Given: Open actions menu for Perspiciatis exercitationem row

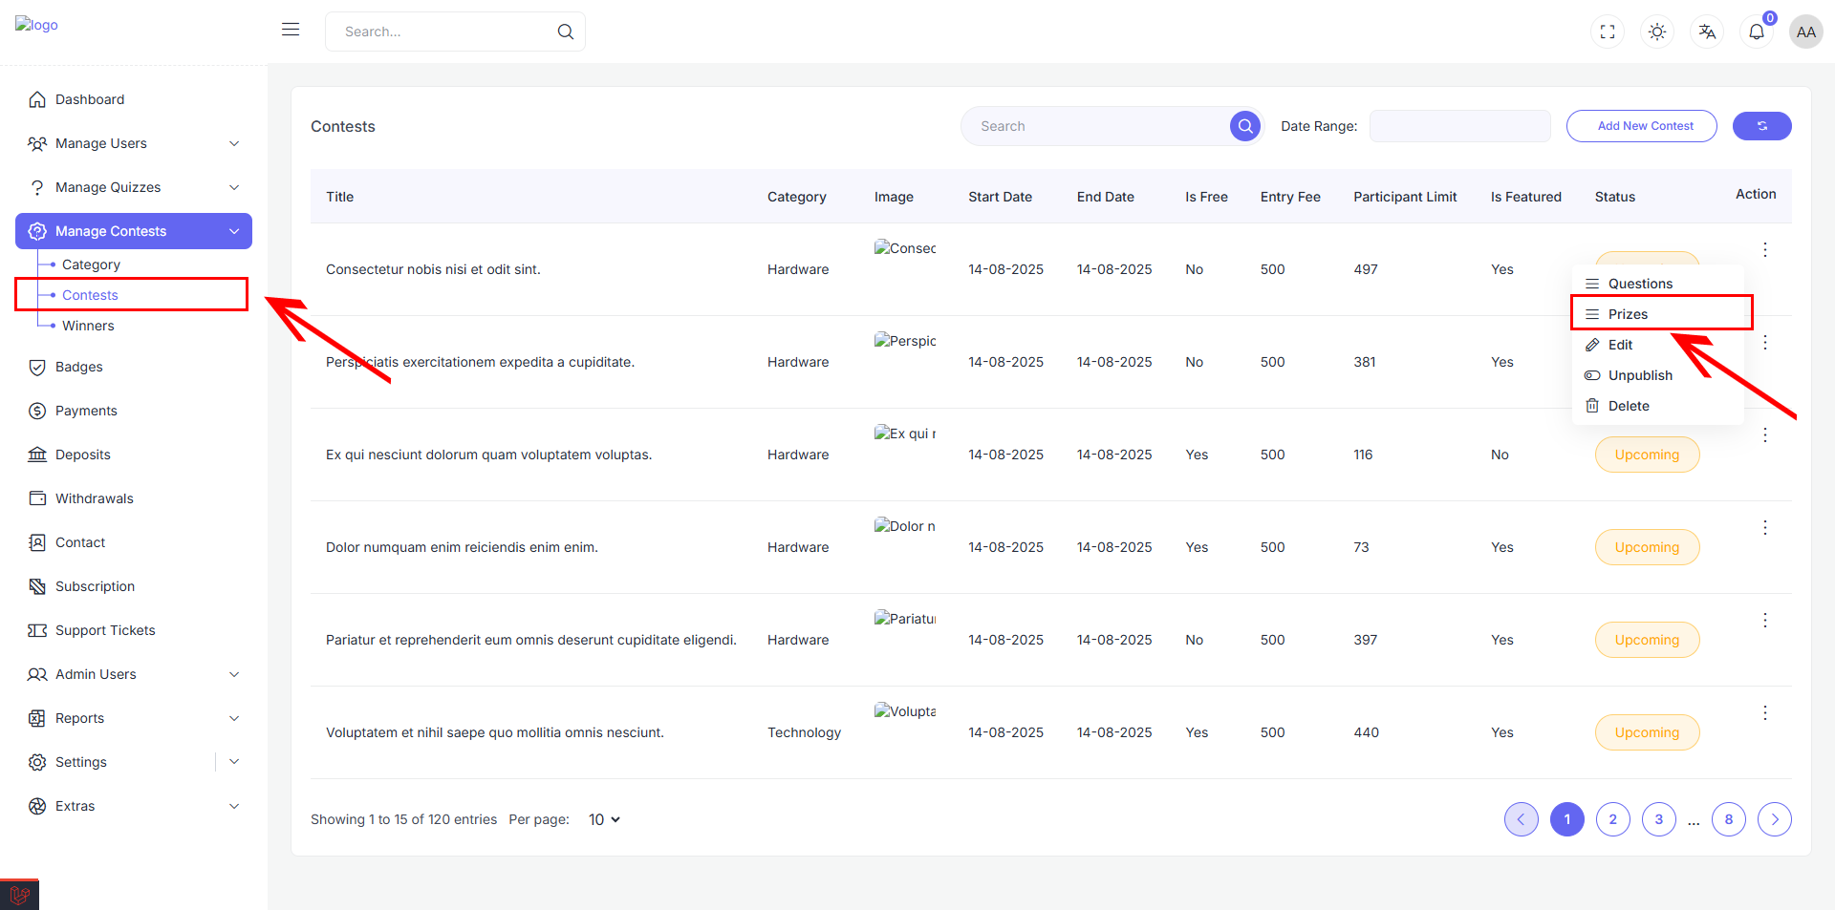Looking at the screenshot, I should pyautogui.click(x=1764, y=342).
